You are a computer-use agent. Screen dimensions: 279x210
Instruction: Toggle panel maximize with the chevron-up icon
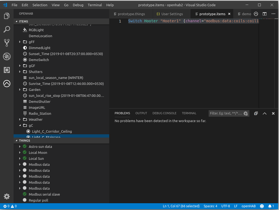(265, 113)
